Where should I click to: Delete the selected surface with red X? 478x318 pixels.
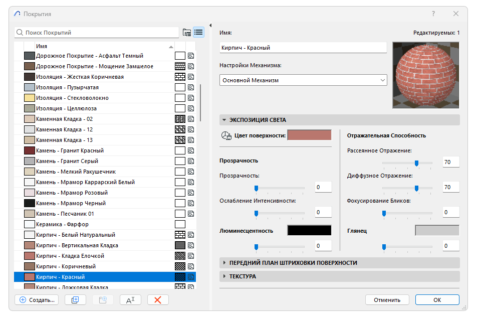(158, 299)
